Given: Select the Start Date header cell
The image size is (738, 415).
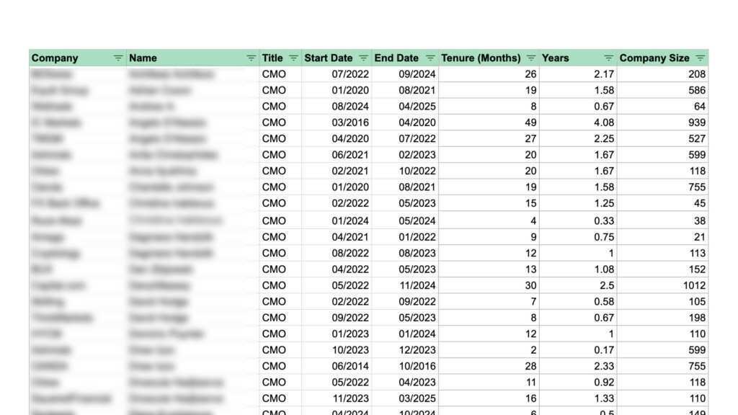Looking at the screenshot, I should point(337,58).
